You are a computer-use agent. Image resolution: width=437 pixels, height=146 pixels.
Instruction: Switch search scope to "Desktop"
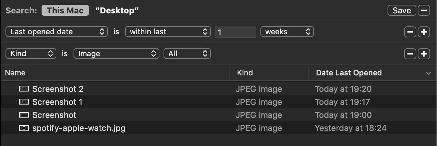click(x=117, y=10)
